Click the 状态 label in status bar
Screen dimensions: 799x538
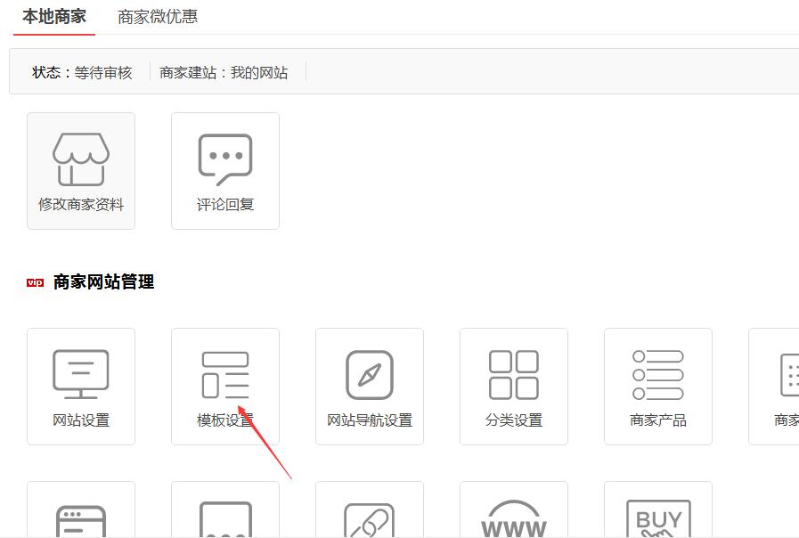(x=46, y=73)
